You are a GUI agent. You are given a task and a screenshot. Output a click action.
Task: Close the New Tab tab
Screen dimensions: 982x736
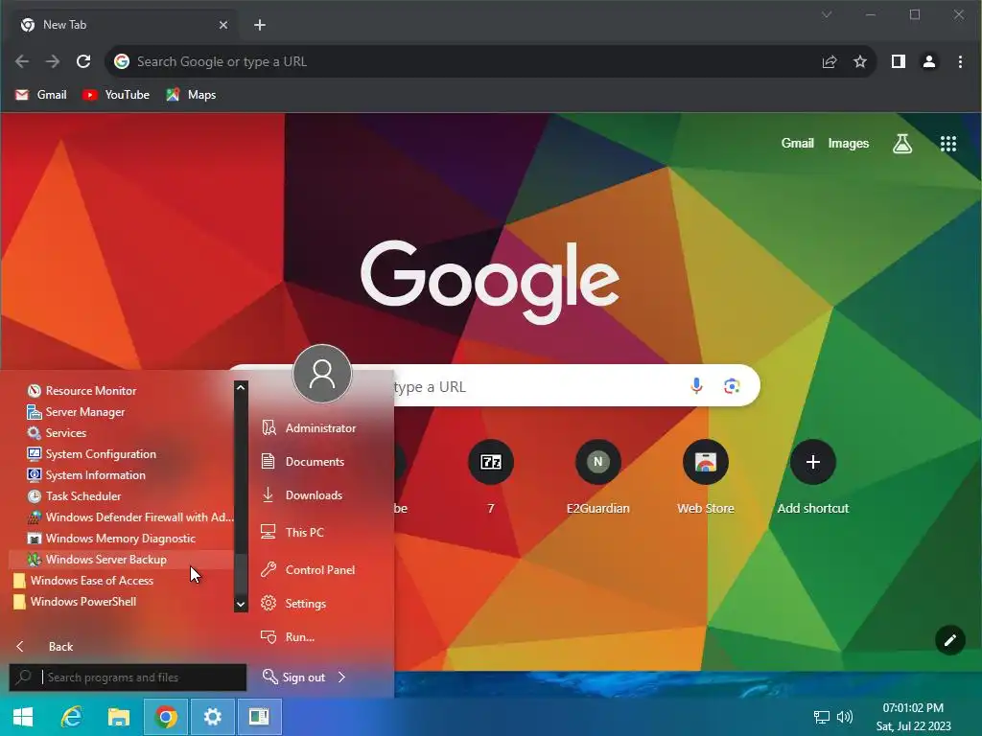pos(223,25)
